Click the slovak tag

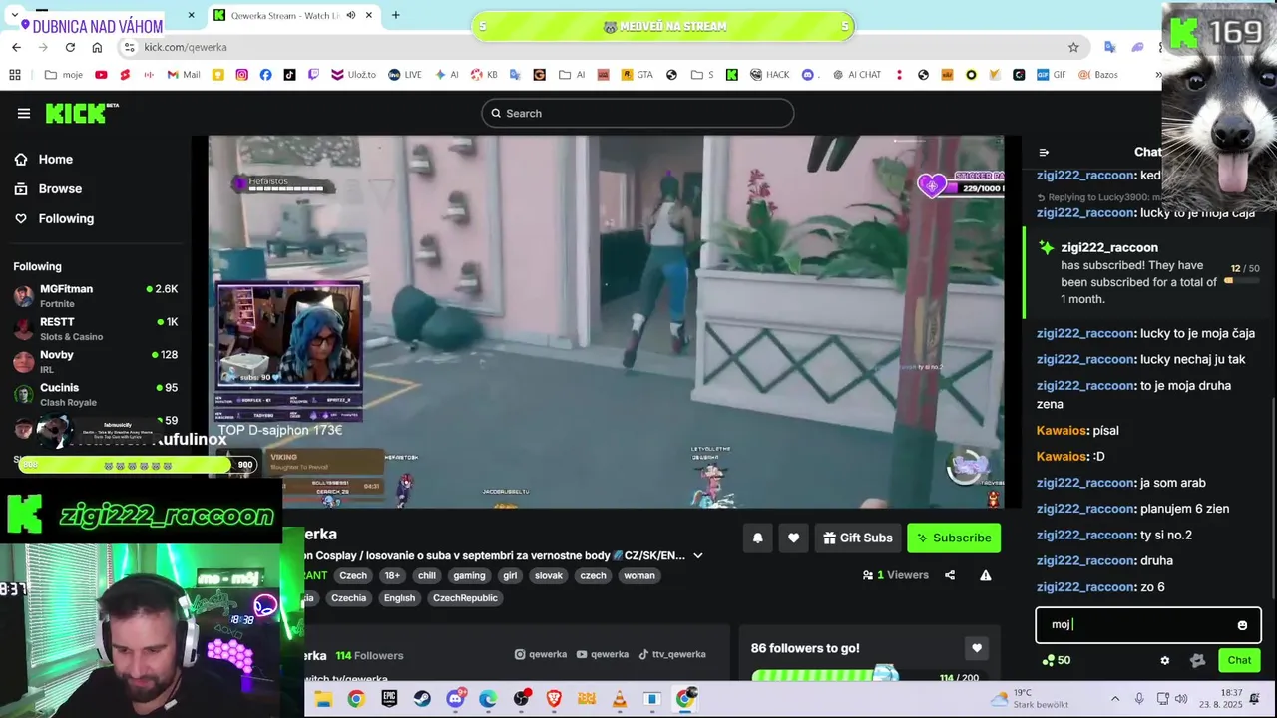click(549, 575)
